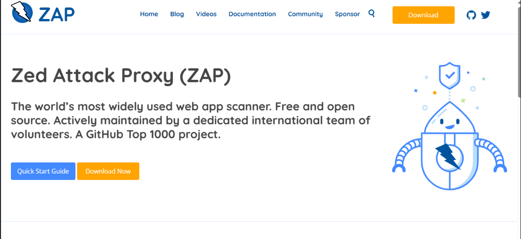This screenshot has width=521, height=239.
Task: Click the web app scanner description paragraph
Action: 190,120
